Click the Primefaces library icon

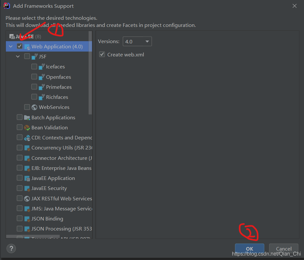42,87
